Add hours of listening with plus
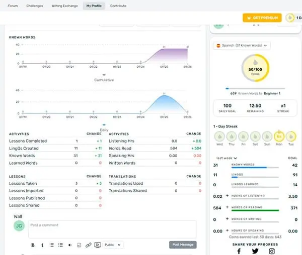 227,196
